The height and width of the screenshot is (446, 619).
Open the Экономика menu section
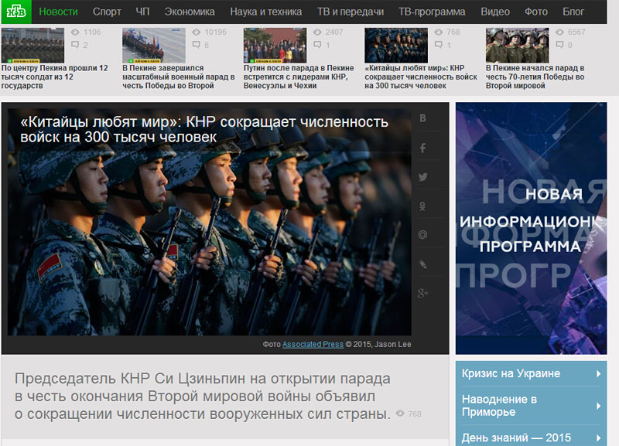click(190, 12)
